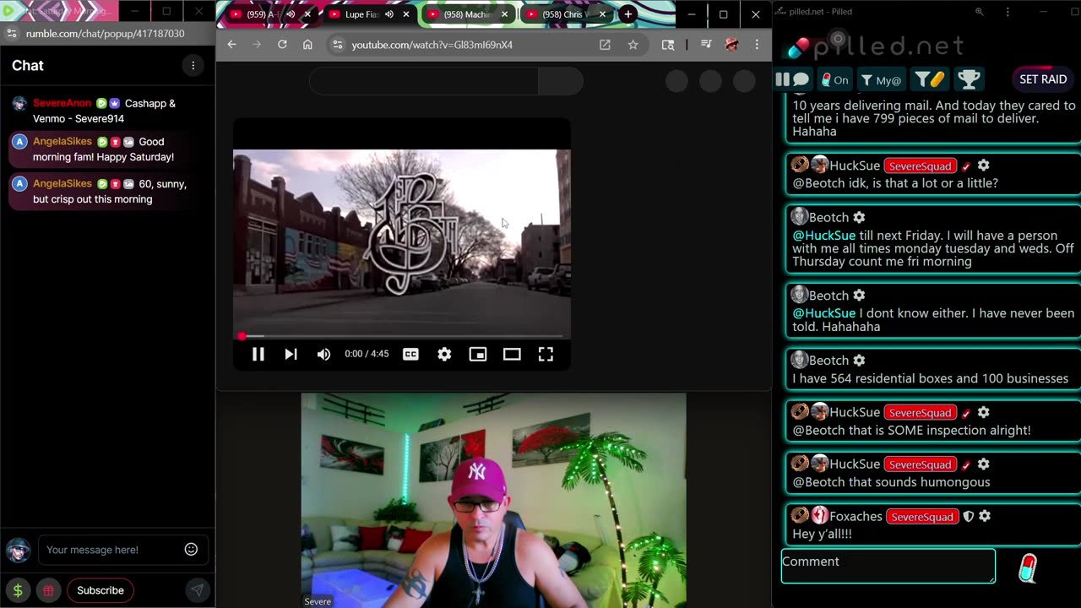Send the Rumble chat message

tap(197, 590)
